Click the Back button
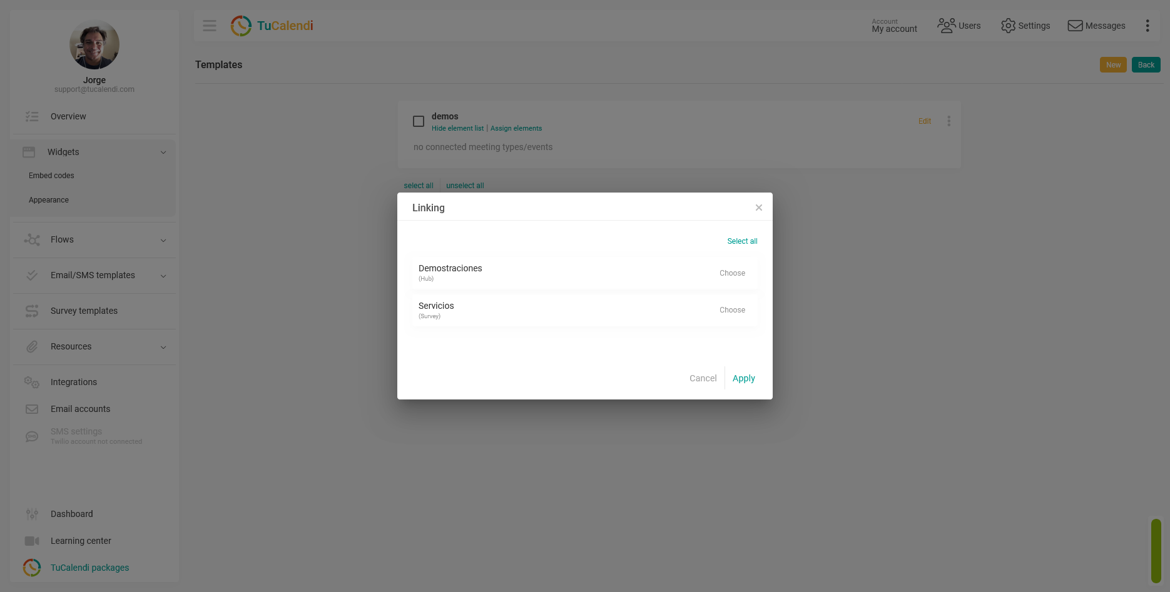Viewport: 1170px width, 592px height. coord(1146,65)
